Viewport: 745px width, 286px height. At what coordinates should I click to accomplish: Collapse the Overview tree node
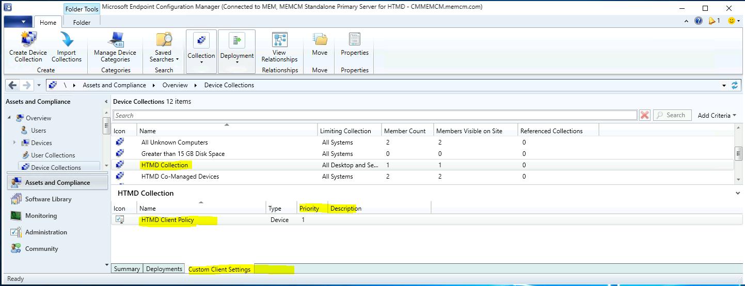click(x=9, y=118)
